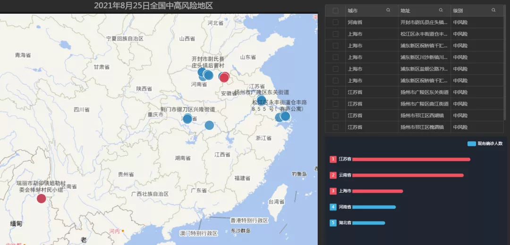Click the 地址 column header label
The height and width of the screenshot is (245, 510).
point(405,11)
